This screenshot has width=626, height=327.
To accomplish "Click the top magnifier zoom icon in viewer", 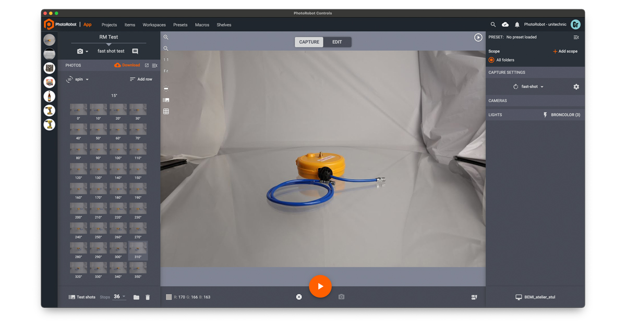I will tap(166, 37).
